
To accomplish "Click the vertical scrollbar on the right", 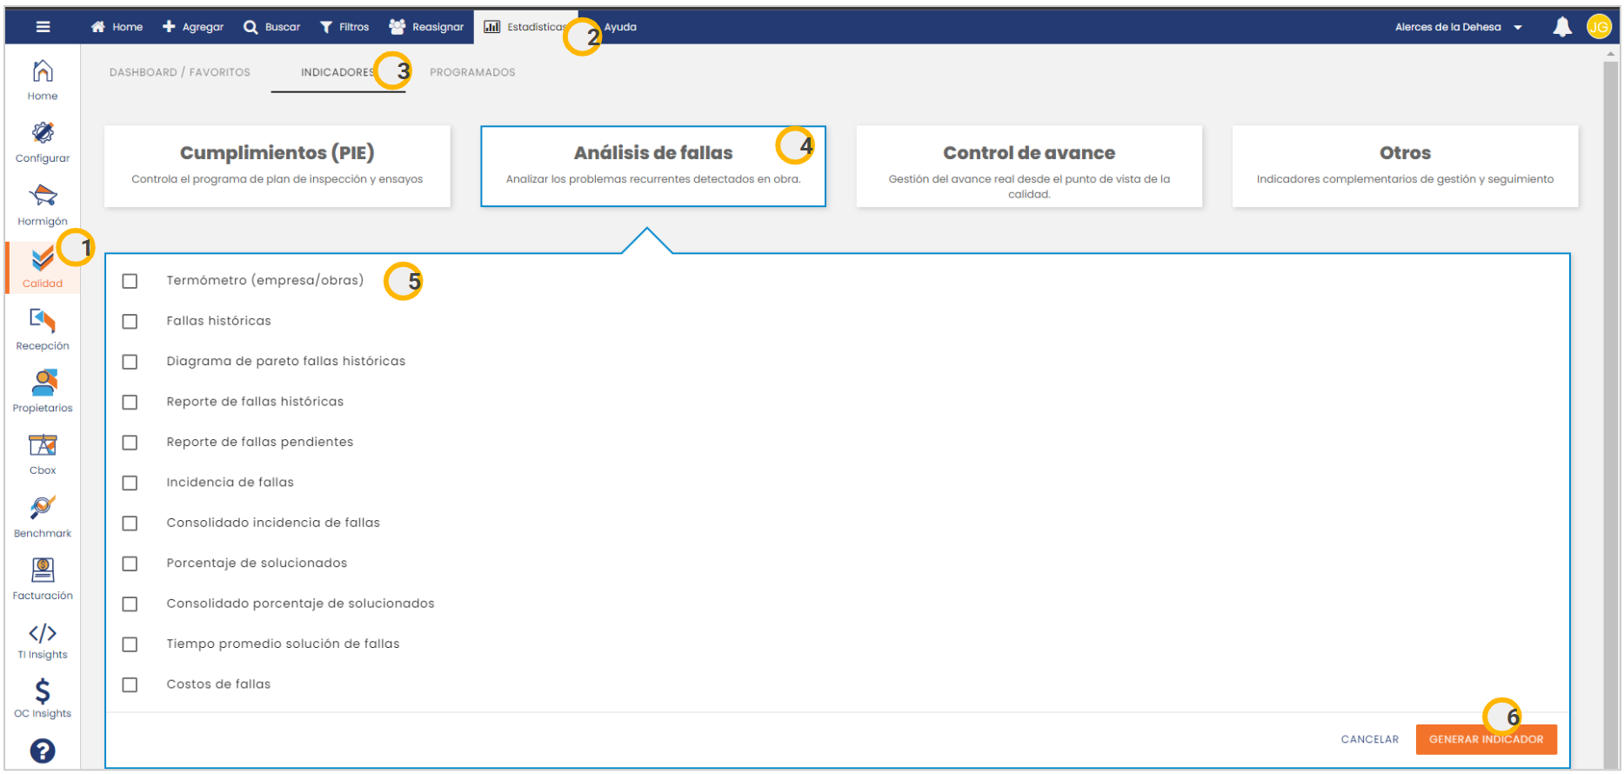I will coord(1611,348).
